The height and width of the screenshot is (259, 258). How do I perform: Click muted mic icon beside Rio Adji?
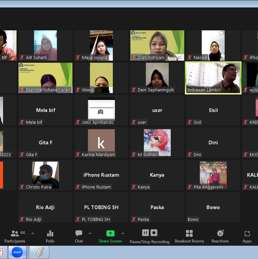pos(22,219)
